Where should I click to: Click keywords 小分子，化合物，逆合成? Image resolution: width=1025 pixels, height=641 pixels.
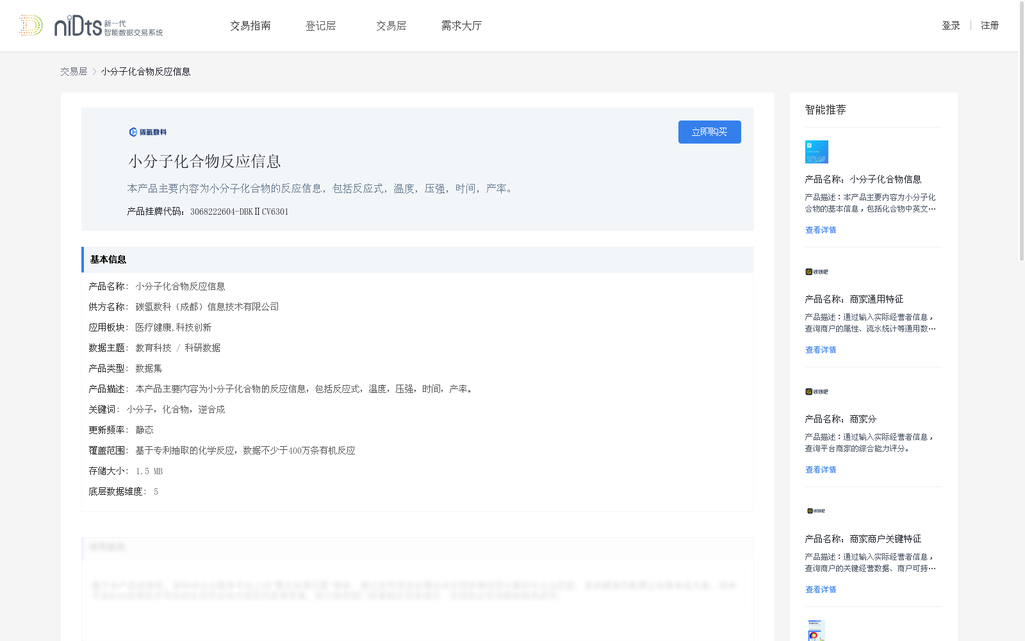coord(176,410)
